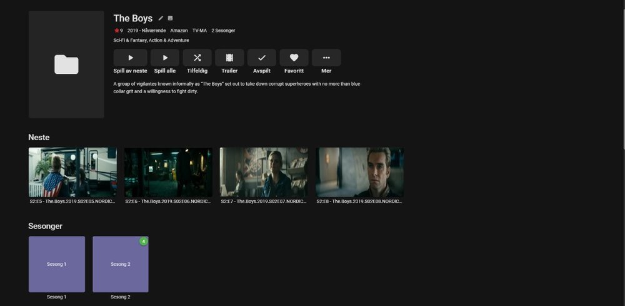Image resolution: width=625 pixels, height=306 pixels.
Task: Open the S2:E8 episode thumbnail
Action: click(x=359, y=172)
